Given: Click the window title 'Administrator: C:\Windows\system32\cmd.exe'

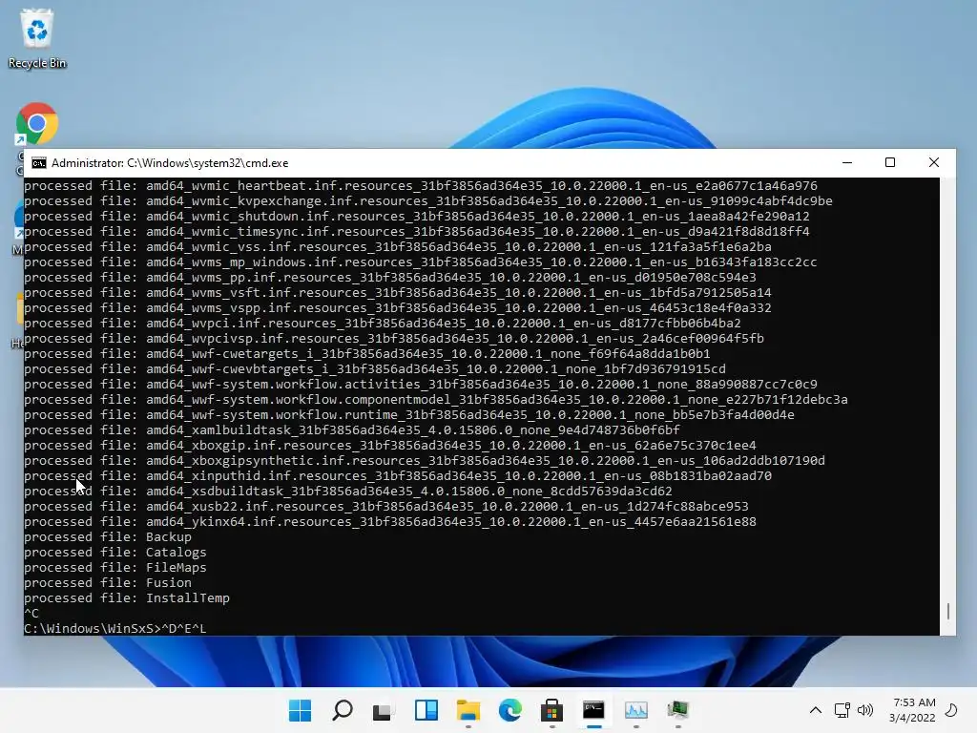Looking at the screenshot, I should click(170, 163).
